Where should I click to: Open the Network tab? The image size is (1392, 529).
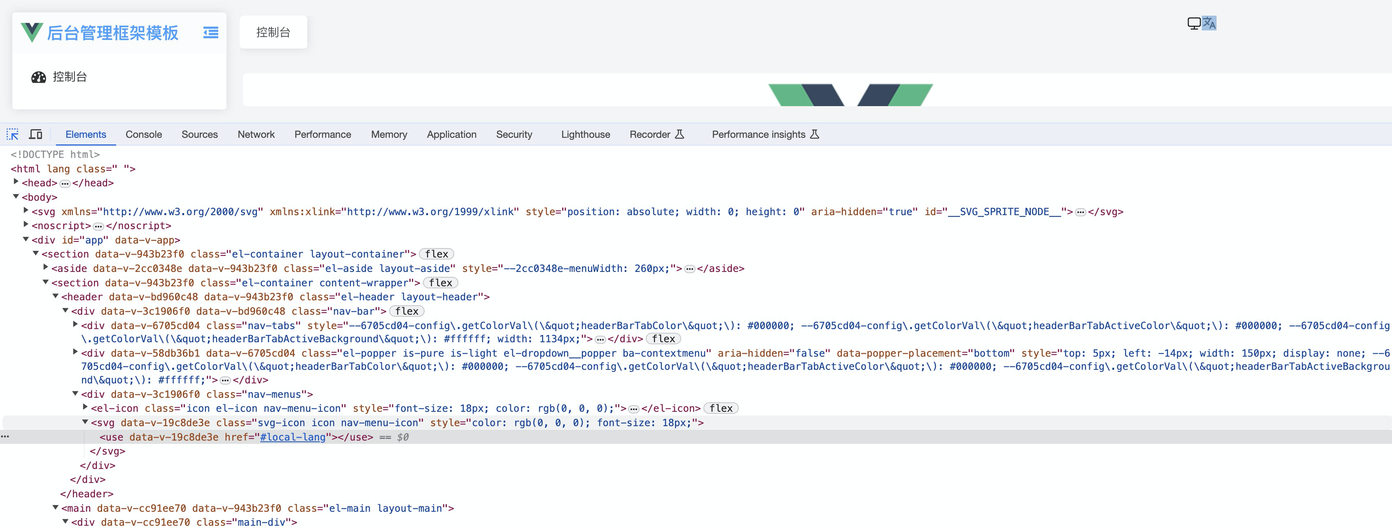(256, 135)
